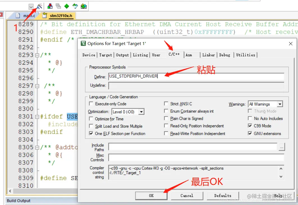This screenshot has width=298, height=205.
Task: Enable Plain Char is Signed
Action: pos(166,118)
